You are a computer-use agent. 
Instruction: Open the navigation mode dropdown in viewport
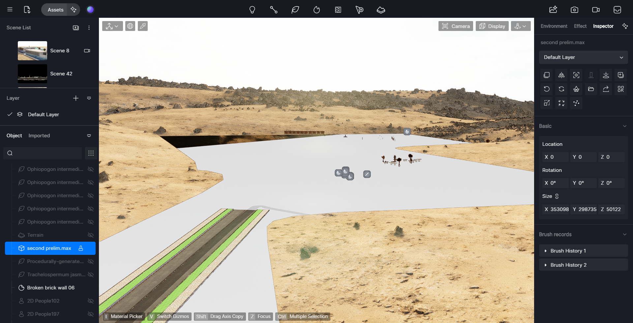click(521, 26)
